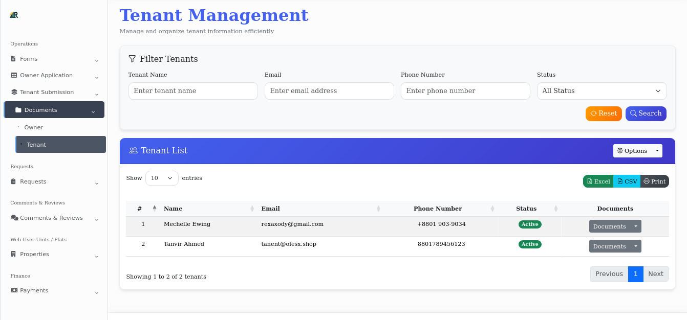This screenshot has height=320, width=687.
Task: Click the app logo at the top of sidebar
Action: 14,15
